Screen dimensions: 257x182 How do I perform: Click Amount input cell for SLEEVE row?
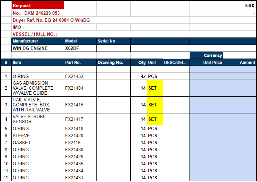pos(240,135)
